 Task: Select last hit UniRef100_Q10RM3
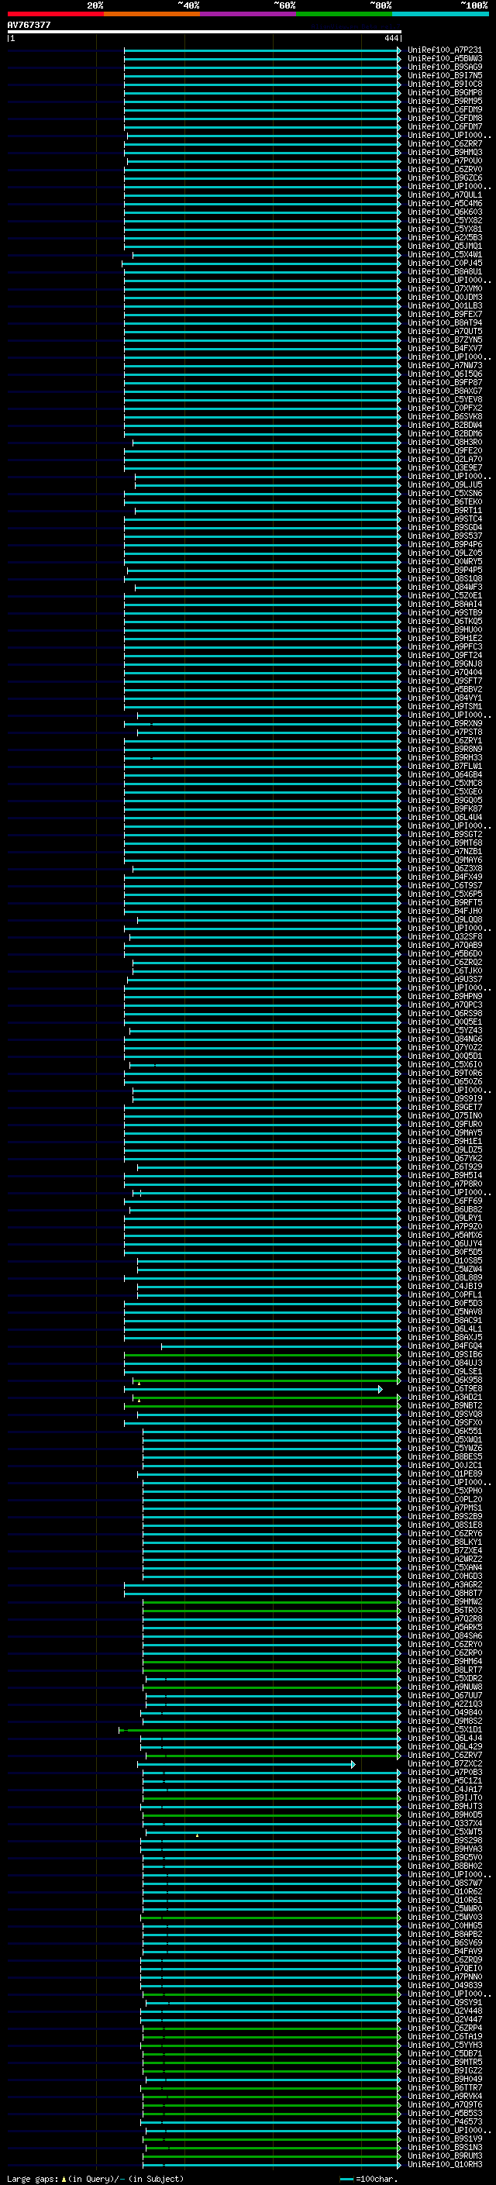pyautogui.click(x=444, y=2165)
